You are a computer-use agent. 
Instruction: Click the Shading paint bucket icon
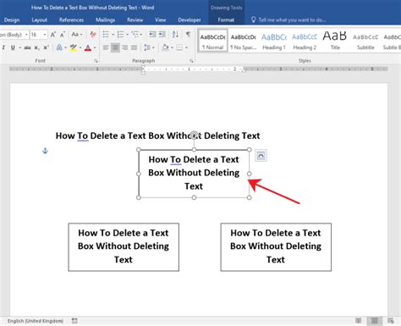pyautogui.click(x=166, y=47)
